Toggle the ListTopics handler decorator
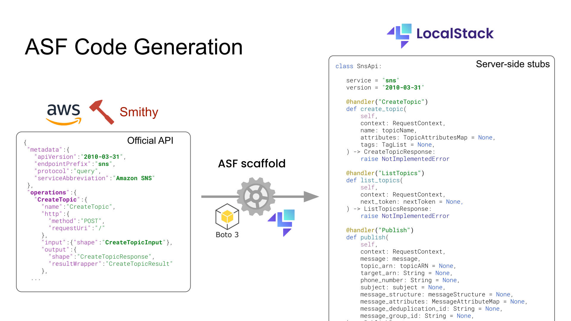571x321 pixels. [385, 173]
